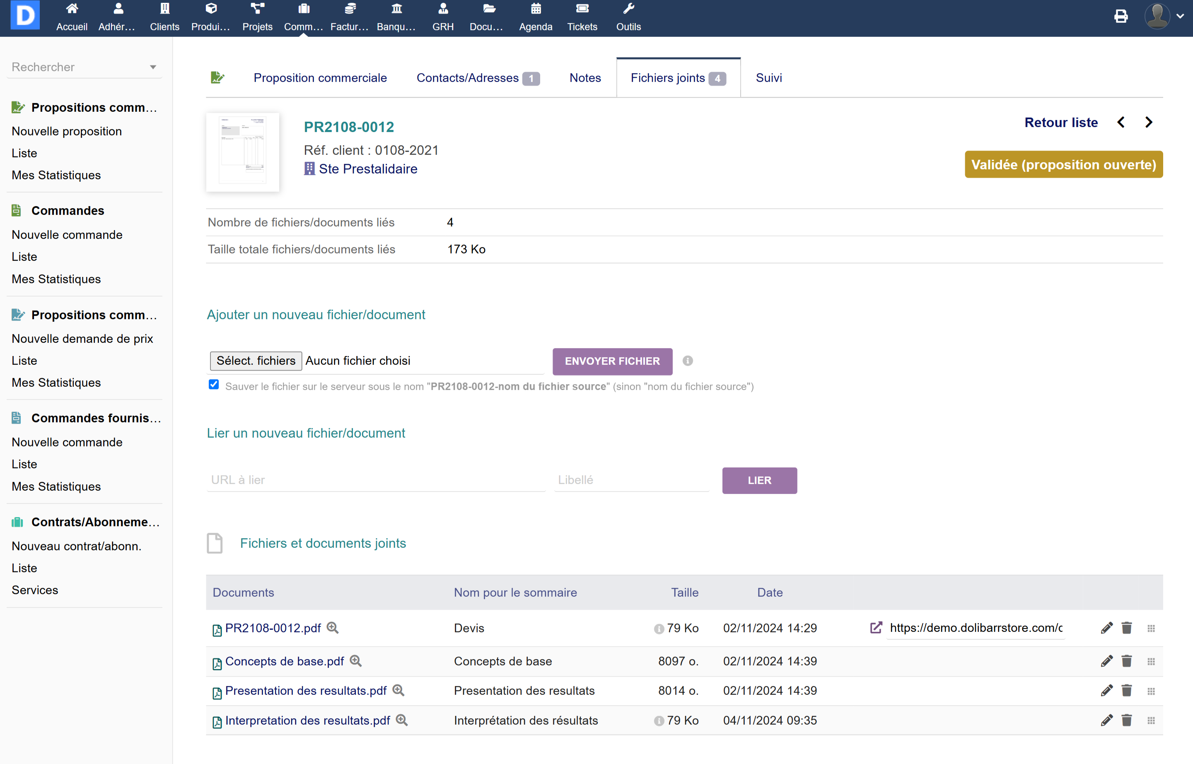Image resolution: width=1193 pixels, height=764 pixels.
Task: Open the external link icon for PR2108-0012.pdf
Action: click(x=876, y=628)
